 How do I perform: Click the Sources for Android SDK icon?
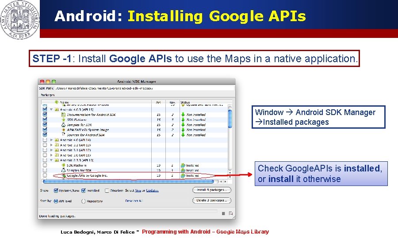[x=63, y=134]
